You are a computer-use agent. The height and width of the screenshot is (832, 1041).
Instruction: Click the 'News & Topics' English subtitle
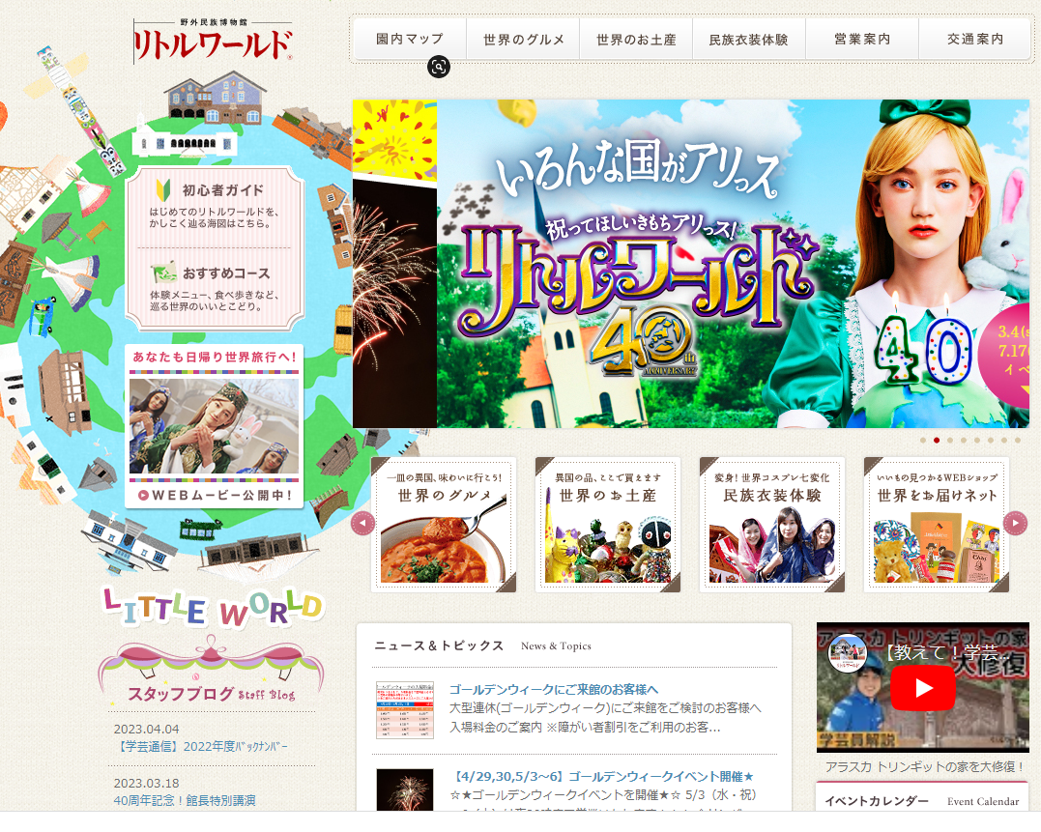point(556,646)
